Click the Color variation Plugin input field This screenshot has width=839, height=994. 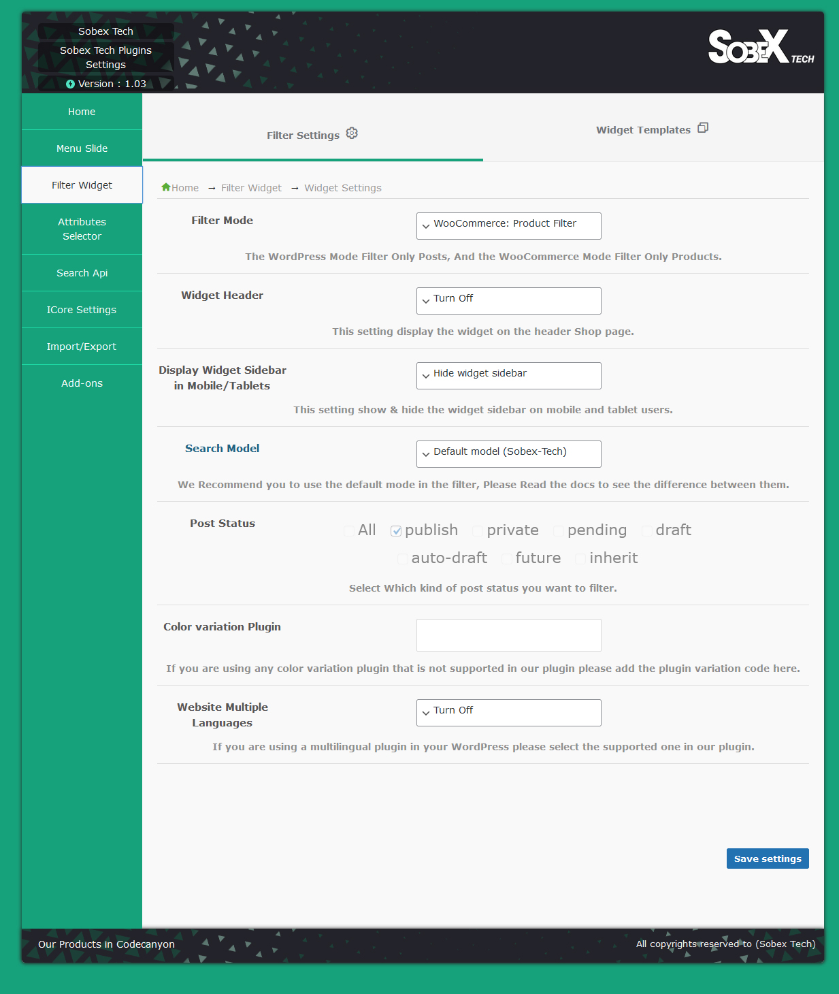point(509,635)
